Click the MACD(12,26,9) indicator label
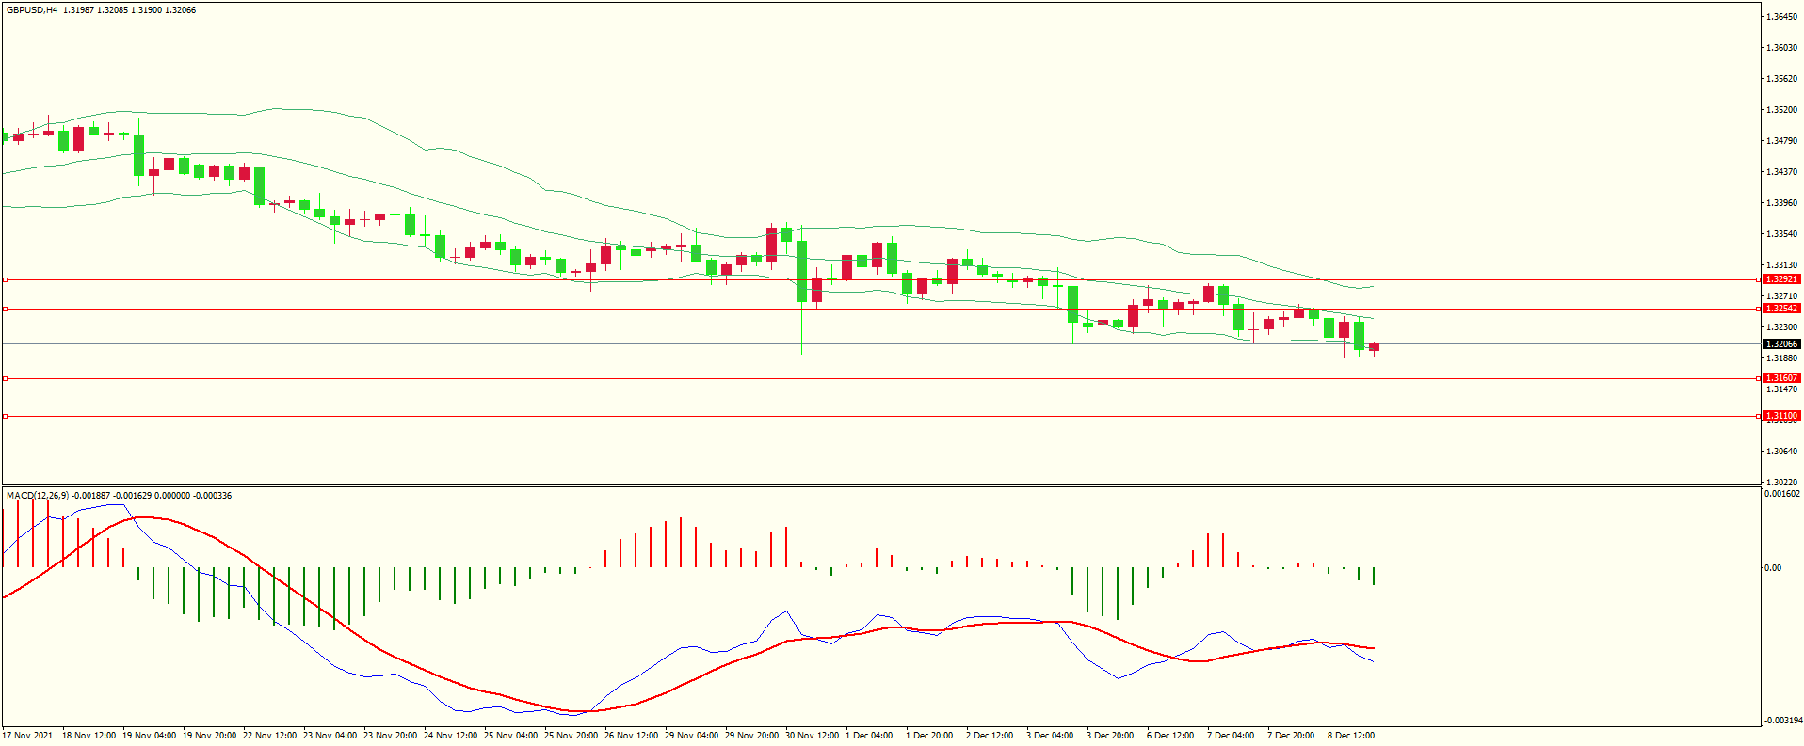The height and width of the screenshot is (746, 1804). click(38, 496)
